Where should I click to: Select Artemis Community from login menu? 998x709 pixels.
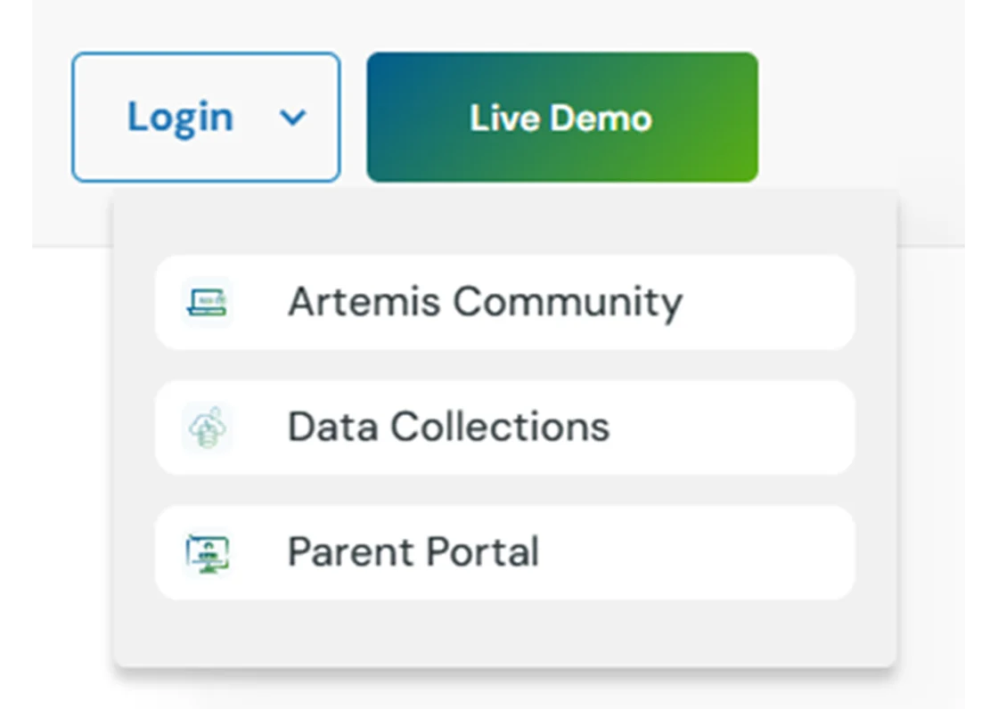coord(504,302)
